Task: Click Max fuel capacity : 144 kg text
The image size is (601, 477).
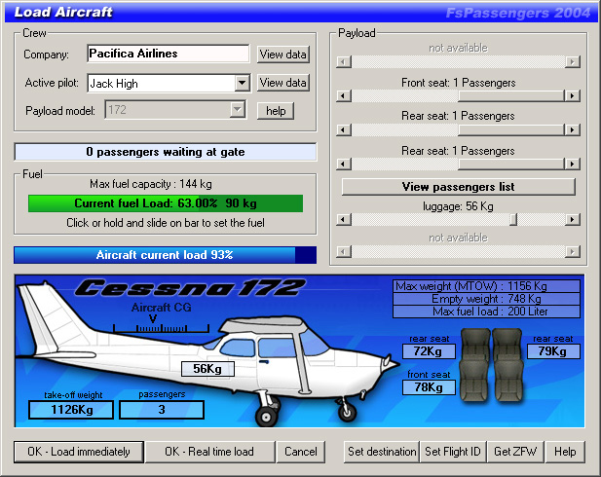Action: click(151, 184)
